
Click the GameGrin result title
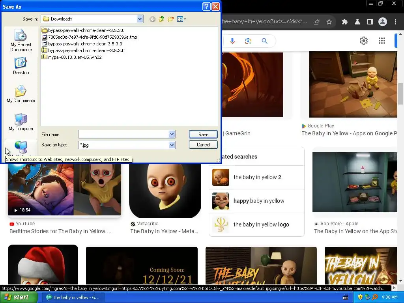tap(237, 133)
